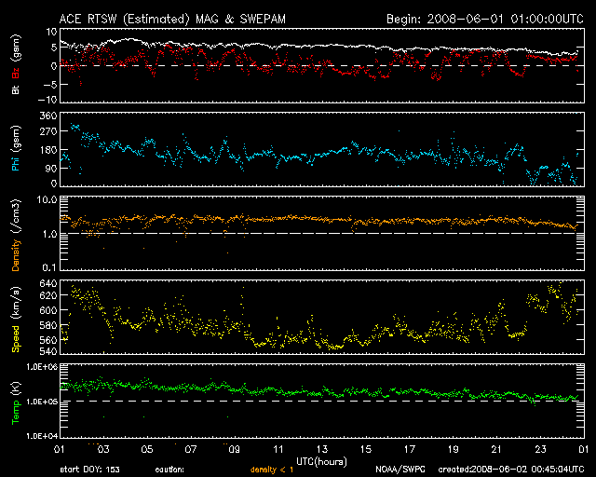
Task: Click the green Temp (K) axis label
Action: [16, 402]
